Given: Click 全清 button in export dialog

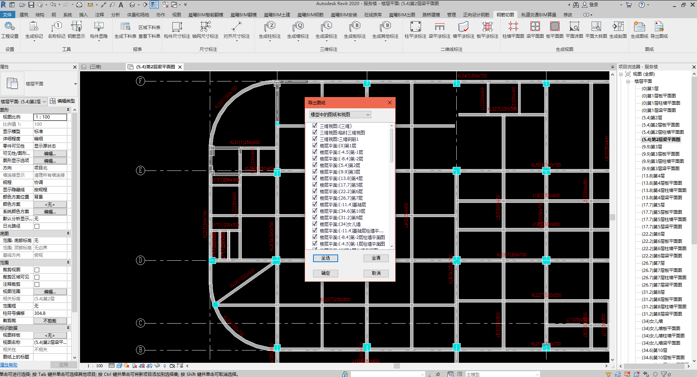Looking at the screenshot, I should click(376, 258).
